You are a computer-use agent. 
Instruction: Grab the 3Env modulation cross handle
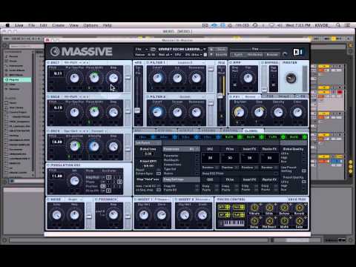[x=197, y=137]
